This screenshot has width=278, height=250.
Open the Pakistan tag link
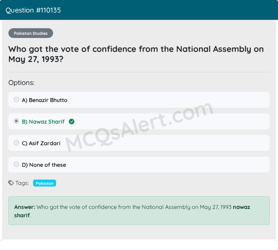(44, 183)
